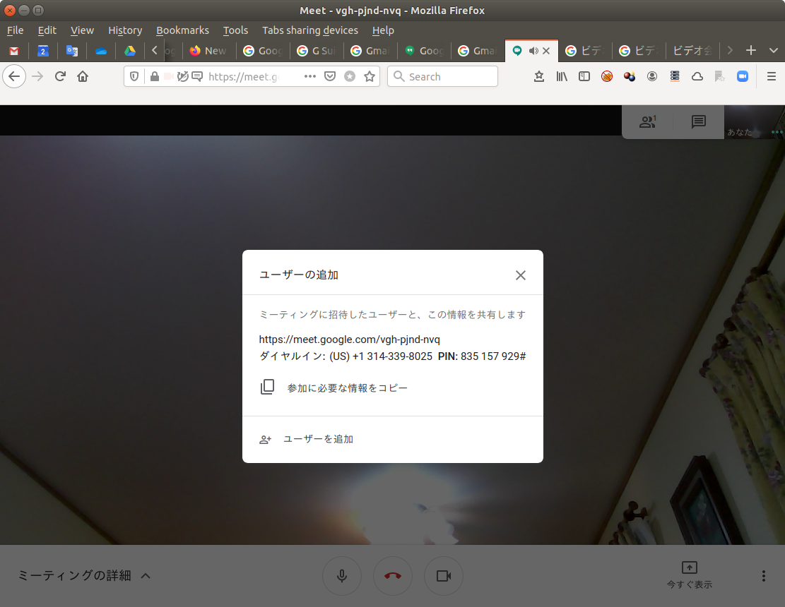This screenshot has height=607, width=785.
Task: Open the present now screen icon
Action: click(689, 568)
